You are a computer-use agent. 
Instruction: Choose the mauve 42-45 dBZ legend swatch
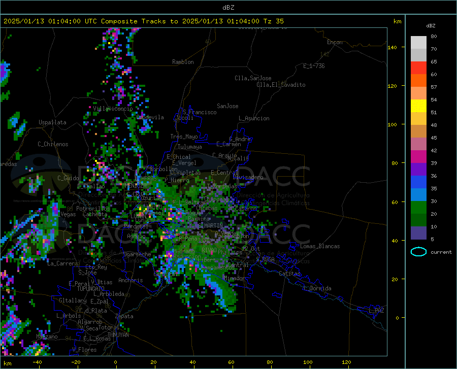coord(418,144)
